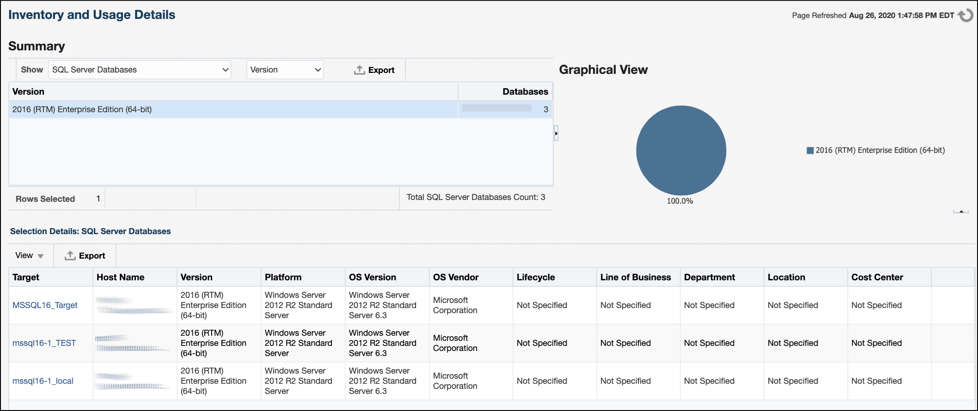Viewport: 978px width, 411px height.
Task: Open the MSSQL16_Target link
Action: [x=45, y=305]
